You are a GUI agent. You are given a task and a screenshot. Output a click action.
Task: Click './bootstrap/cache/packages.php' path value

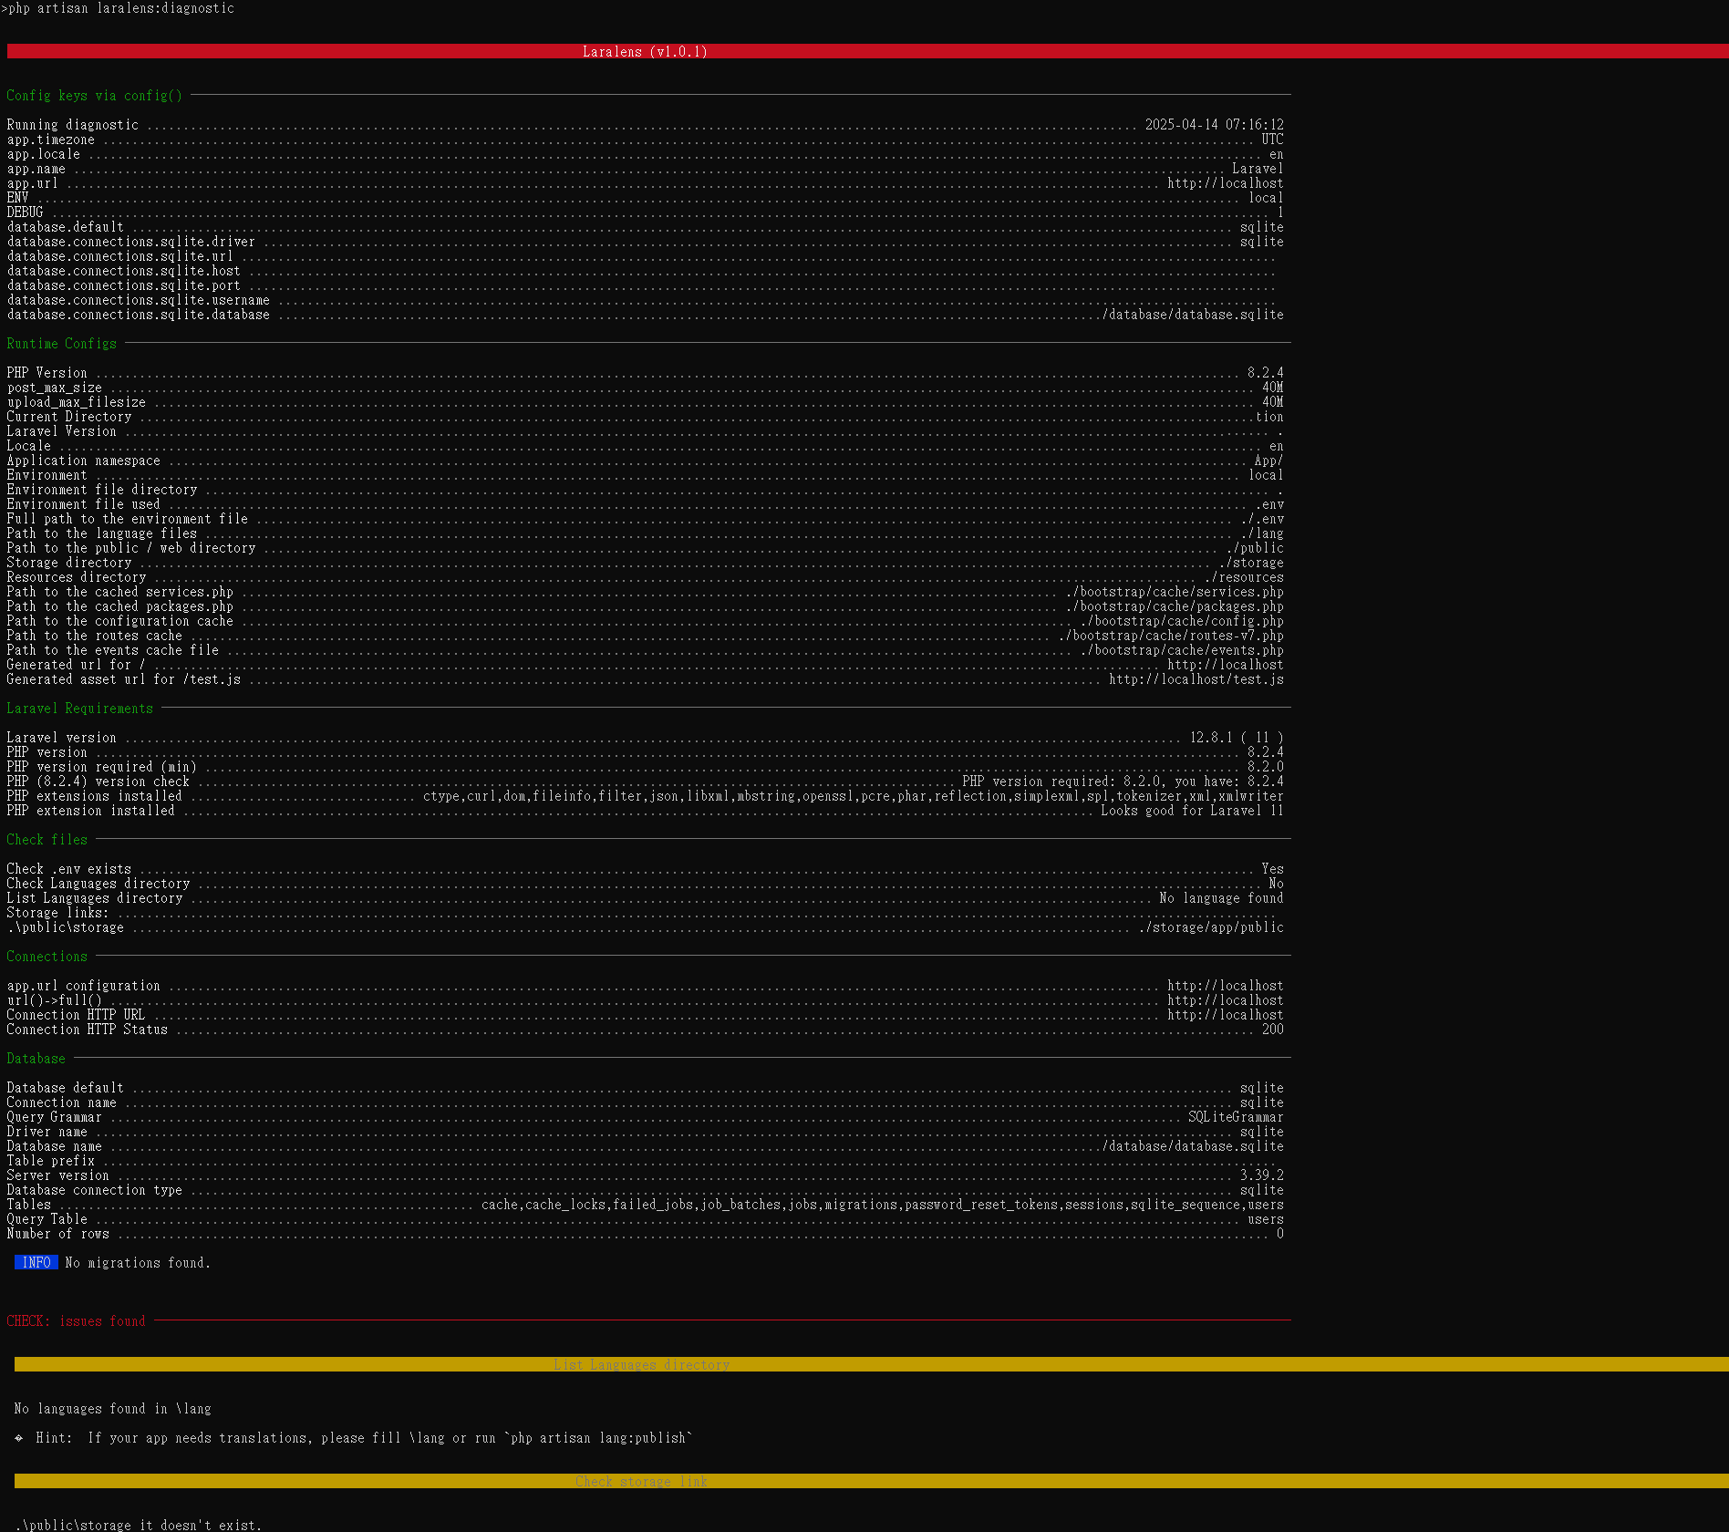[x=1175, y=606]
